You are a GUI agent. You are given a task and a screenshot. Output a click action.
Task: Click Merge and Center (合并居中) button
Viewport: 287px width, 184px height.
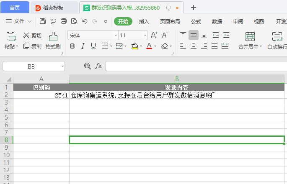coord(250,41)
